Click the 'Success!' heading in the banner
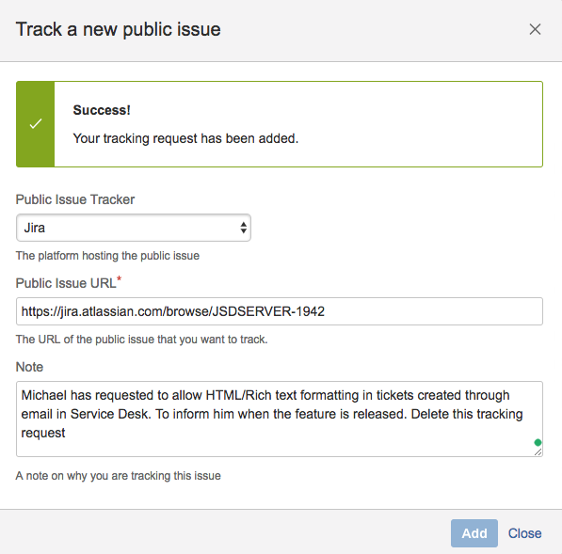The width and height of the screenshot is (562, 554). pyautogui.click(x=102, y=110)
